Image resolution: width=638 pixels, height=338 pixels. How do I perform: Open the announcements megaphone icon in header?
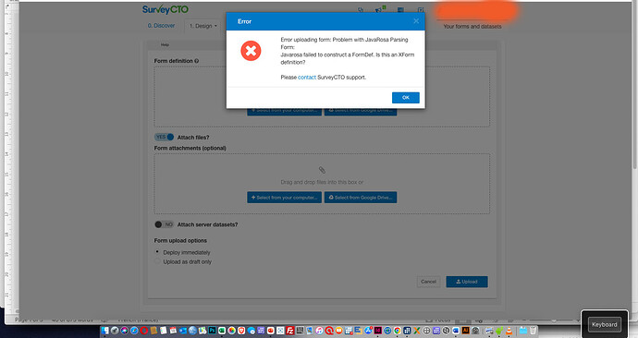pyautogui.click(x=380, y=9)
